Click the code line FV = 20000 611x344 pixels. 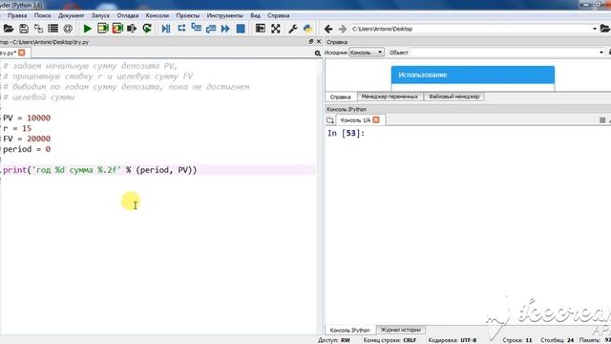tap(27, 139)
